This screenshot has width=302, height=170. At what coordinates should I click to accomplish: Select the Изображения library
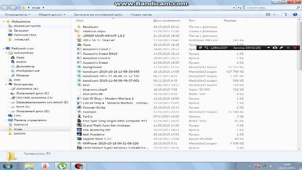coord(27,71)
